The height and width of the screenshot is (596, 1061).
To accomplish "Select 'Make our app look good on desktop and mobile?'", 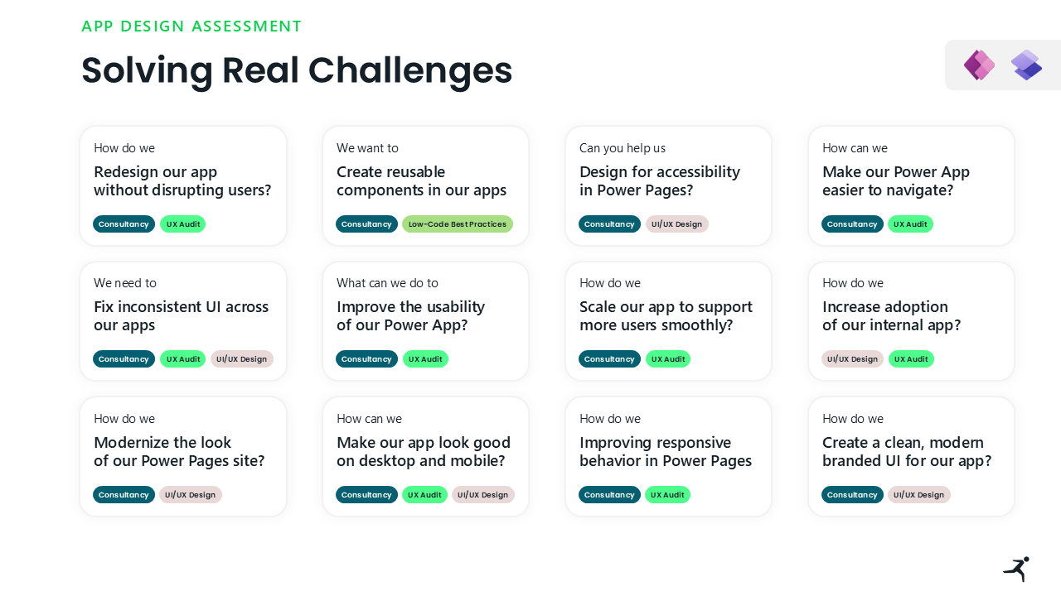I will coord(423,451).
